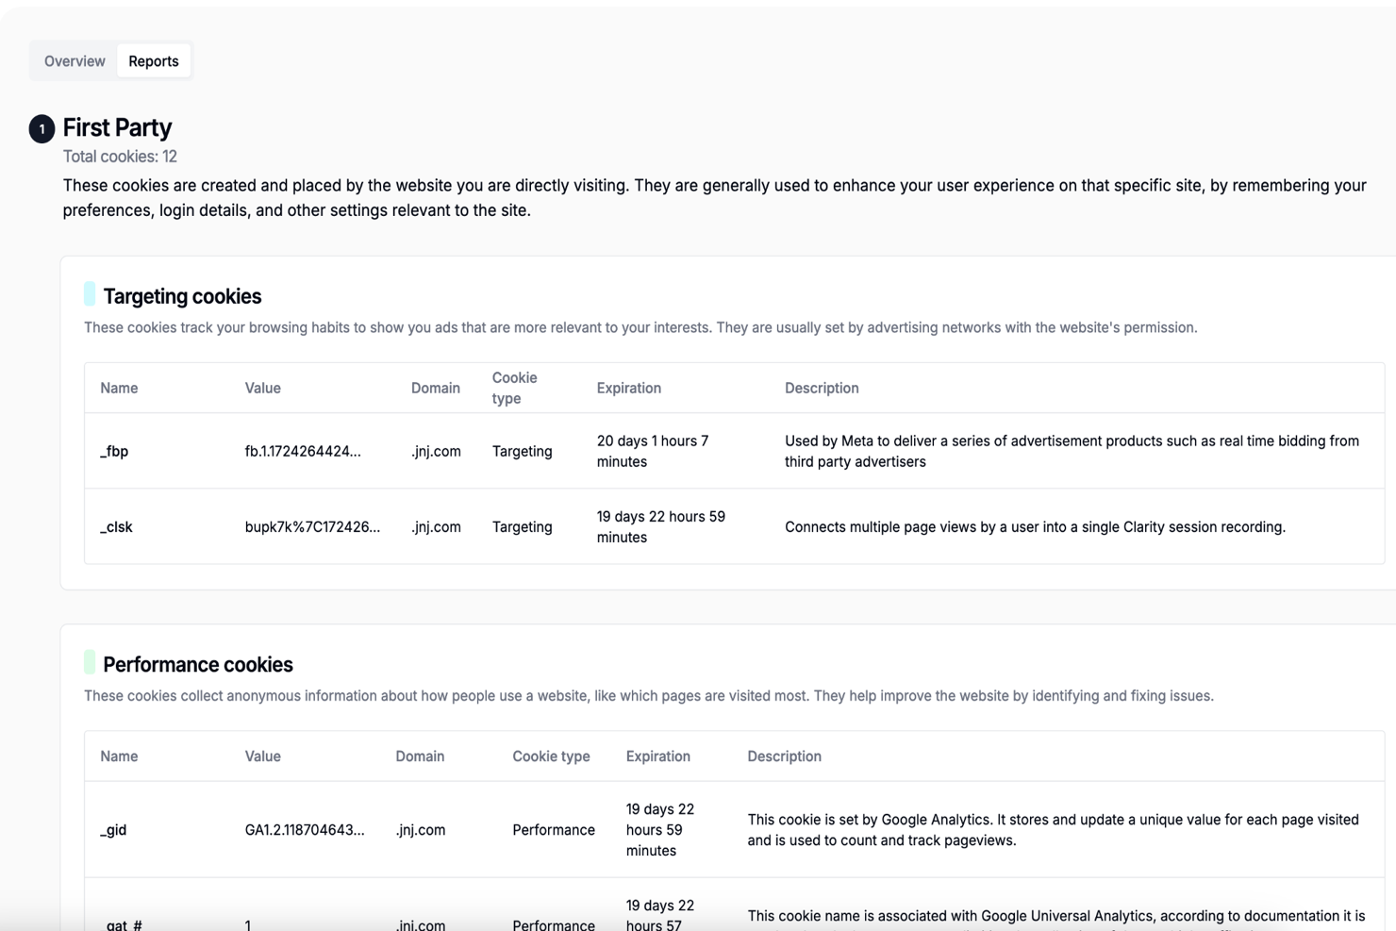Image resolution: width=1396 pixels, height=931 pixels.
Task: Click Domain header in Performance table
Action: (x=420, y=756)
